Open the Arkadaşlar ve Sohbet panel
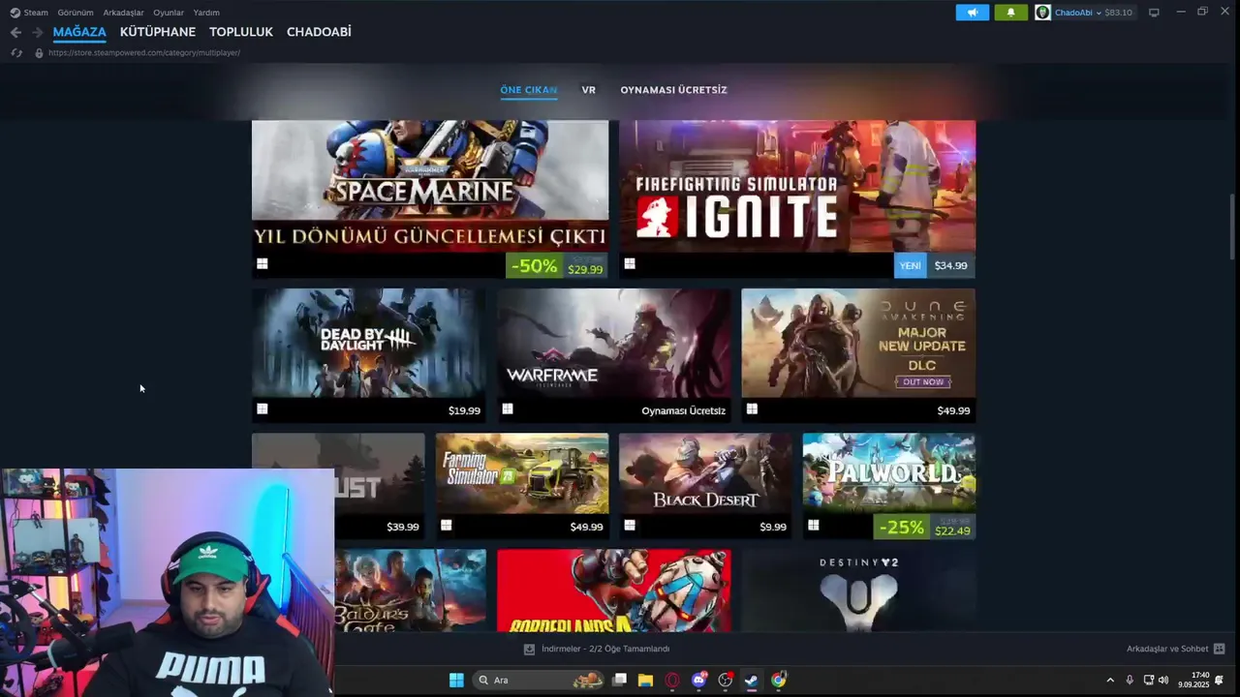This screenshot has width=1240, height=697. pyautogui.click(x=1175, y=649)
